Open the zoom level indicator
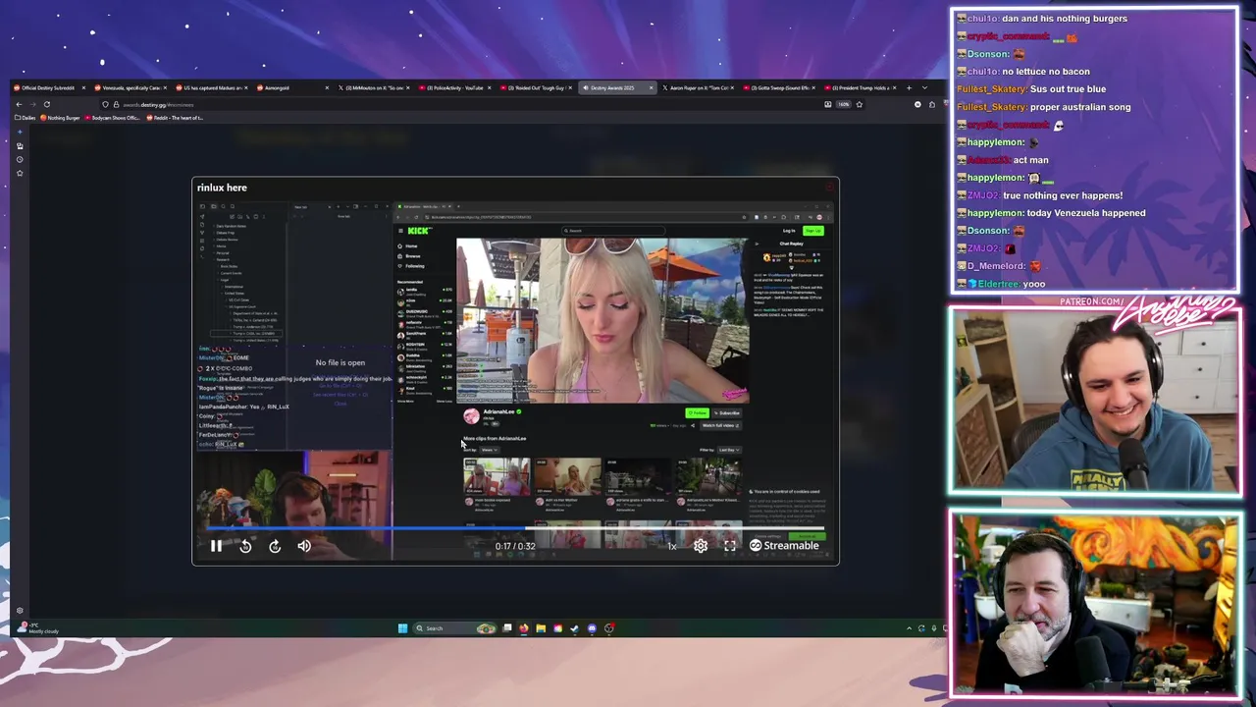The width and height of the screenshot is (1256, 707). [x=843, y=104]
